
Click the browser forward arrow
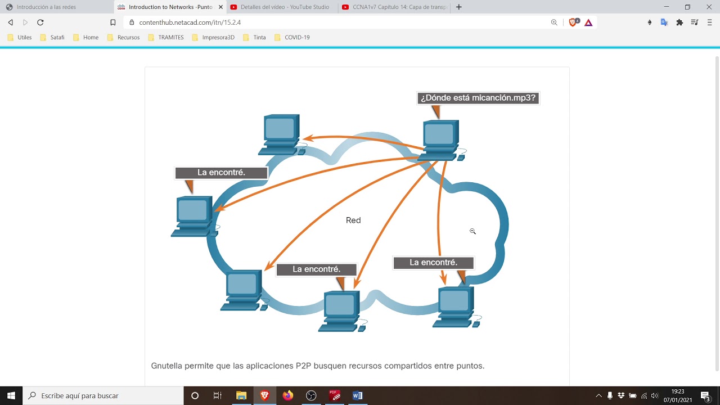(25, 22)
